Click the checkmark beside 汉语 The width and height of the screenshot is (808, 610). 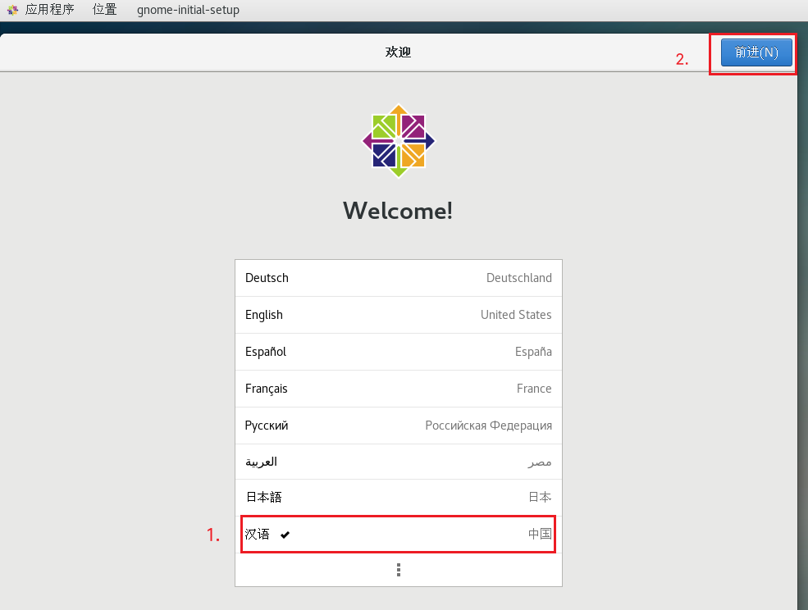coord(285,535)
